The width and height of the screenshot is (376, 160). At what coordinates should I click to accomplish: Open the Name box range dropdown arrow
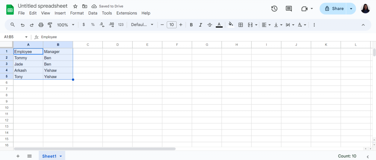tap(26, 37)
